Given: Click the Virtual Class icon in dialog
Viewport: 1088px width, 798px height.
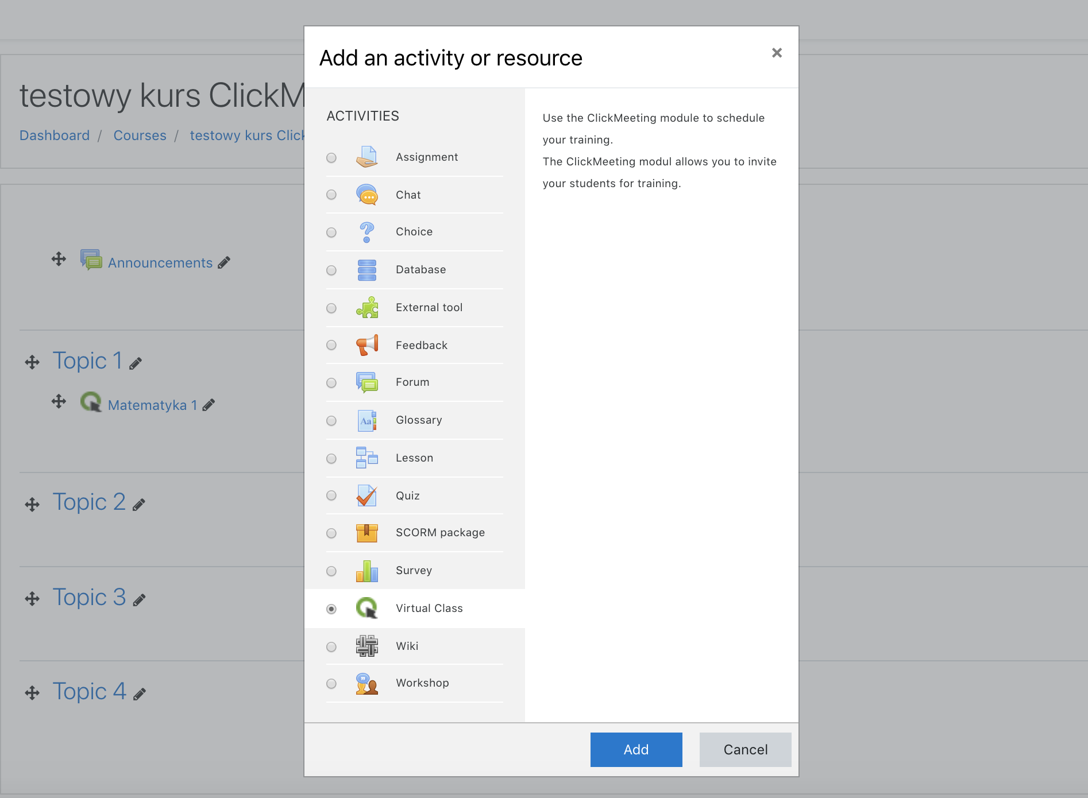Looking at the screenshot, I should coord(366,608).
